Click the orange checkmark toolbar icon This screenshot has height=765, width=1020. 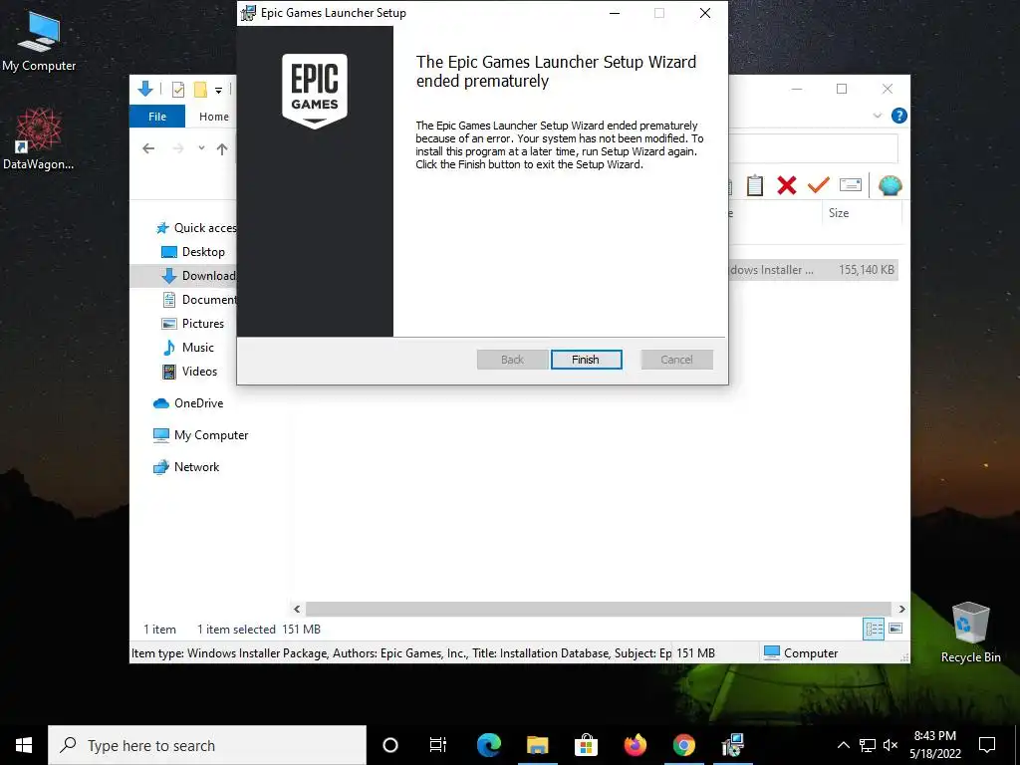coord(819,185)
